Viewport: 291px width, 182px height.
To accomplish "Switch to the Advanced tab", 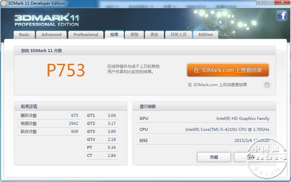I will 51,35.
